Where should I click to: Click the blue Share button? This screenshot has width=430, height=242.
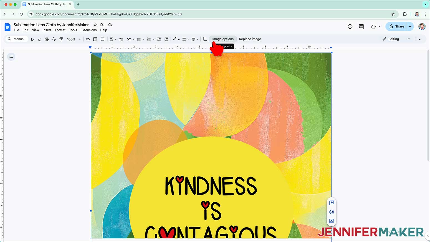pyautogui.click(x=396, y=26)
